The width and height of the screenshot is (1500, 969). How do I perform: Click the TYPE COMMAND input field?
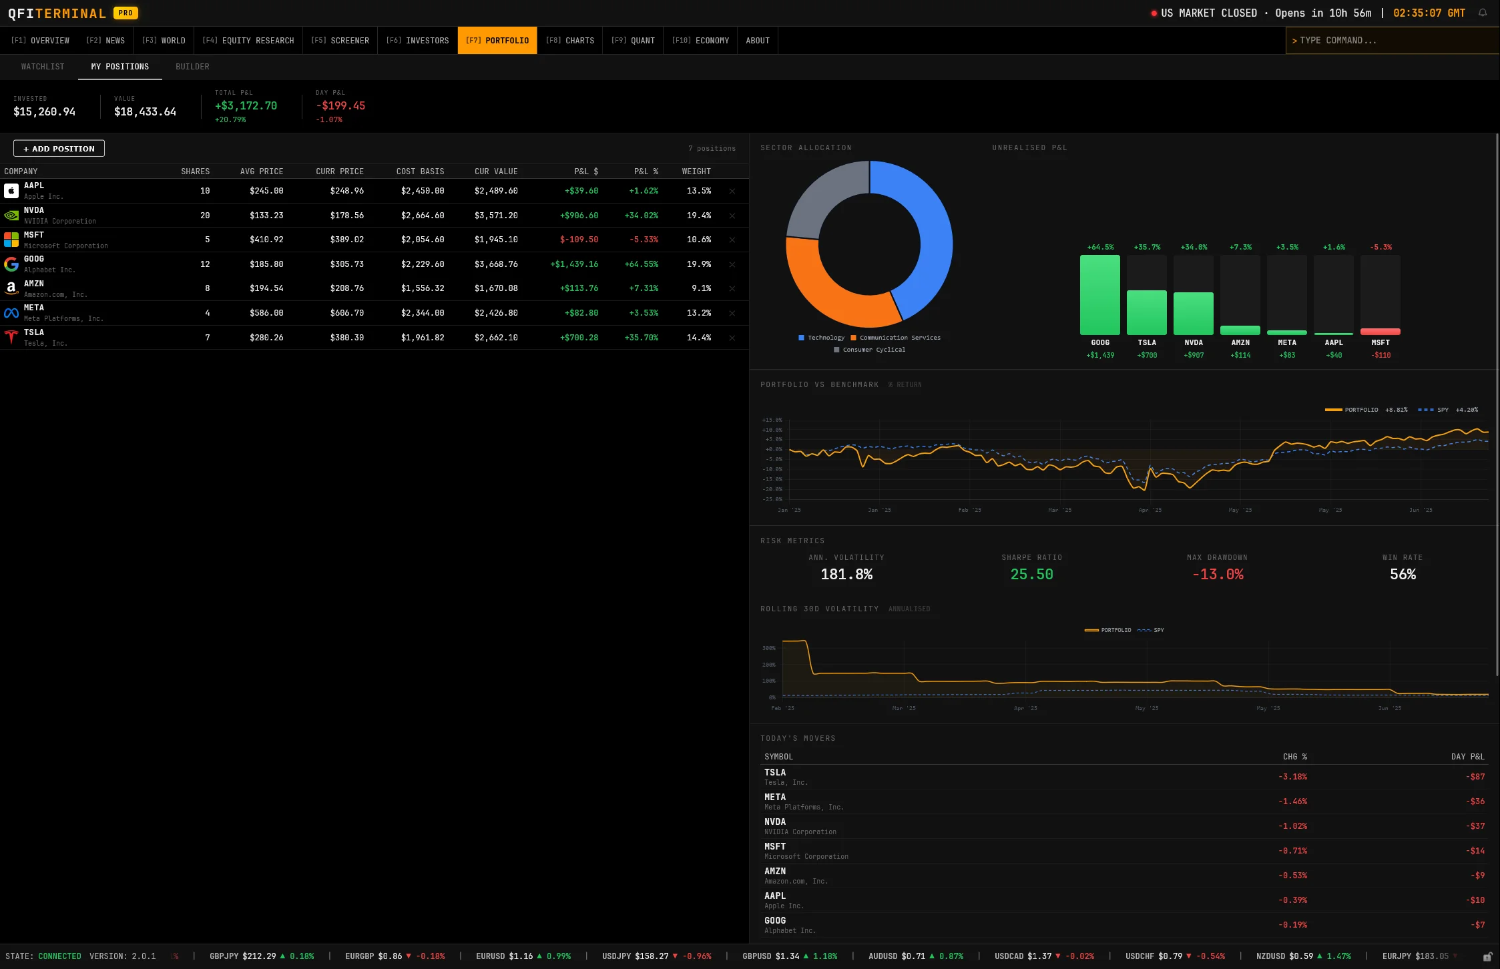click(1392, 40)
